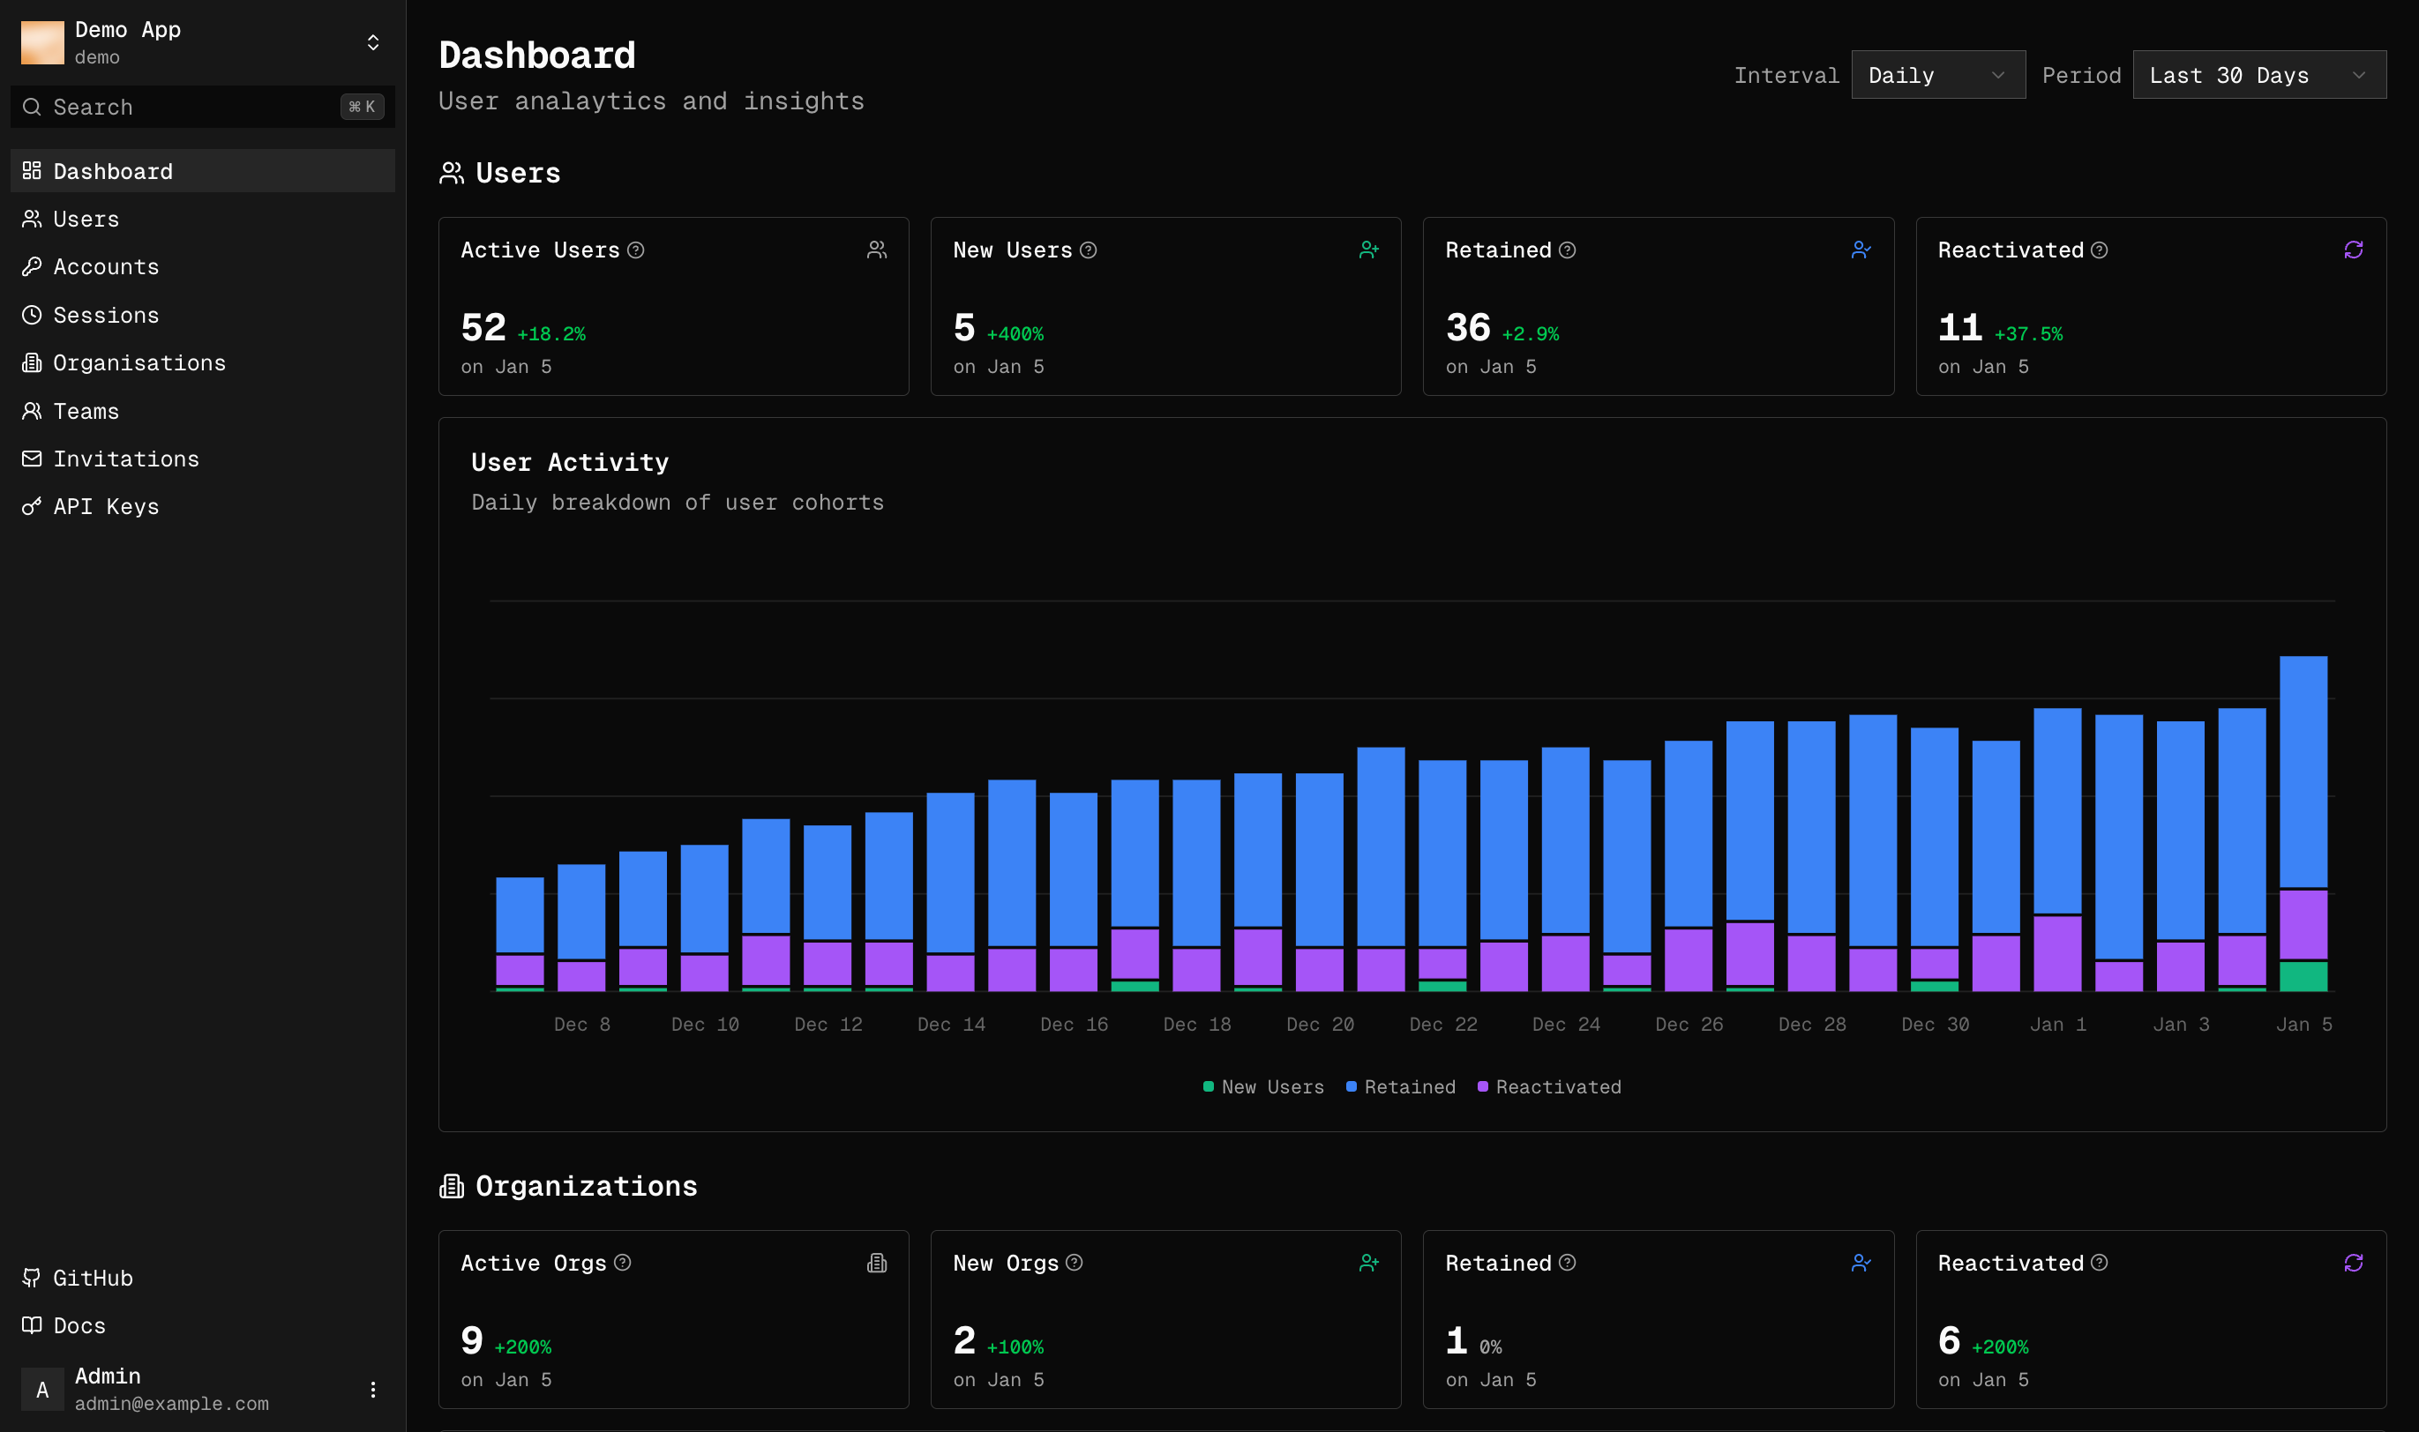Image resolution: width=2419 pixels, height=1432 pixels.
Task: Open the Organisations sidebar item
Action: click(139, 362)
